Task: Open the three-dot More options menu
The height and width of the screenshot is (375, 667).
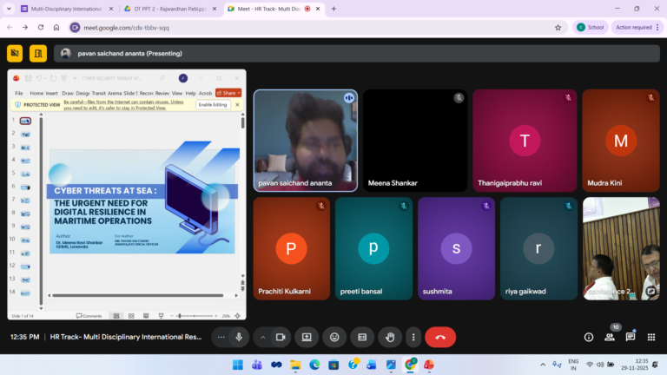Action: tap(413, 337)
